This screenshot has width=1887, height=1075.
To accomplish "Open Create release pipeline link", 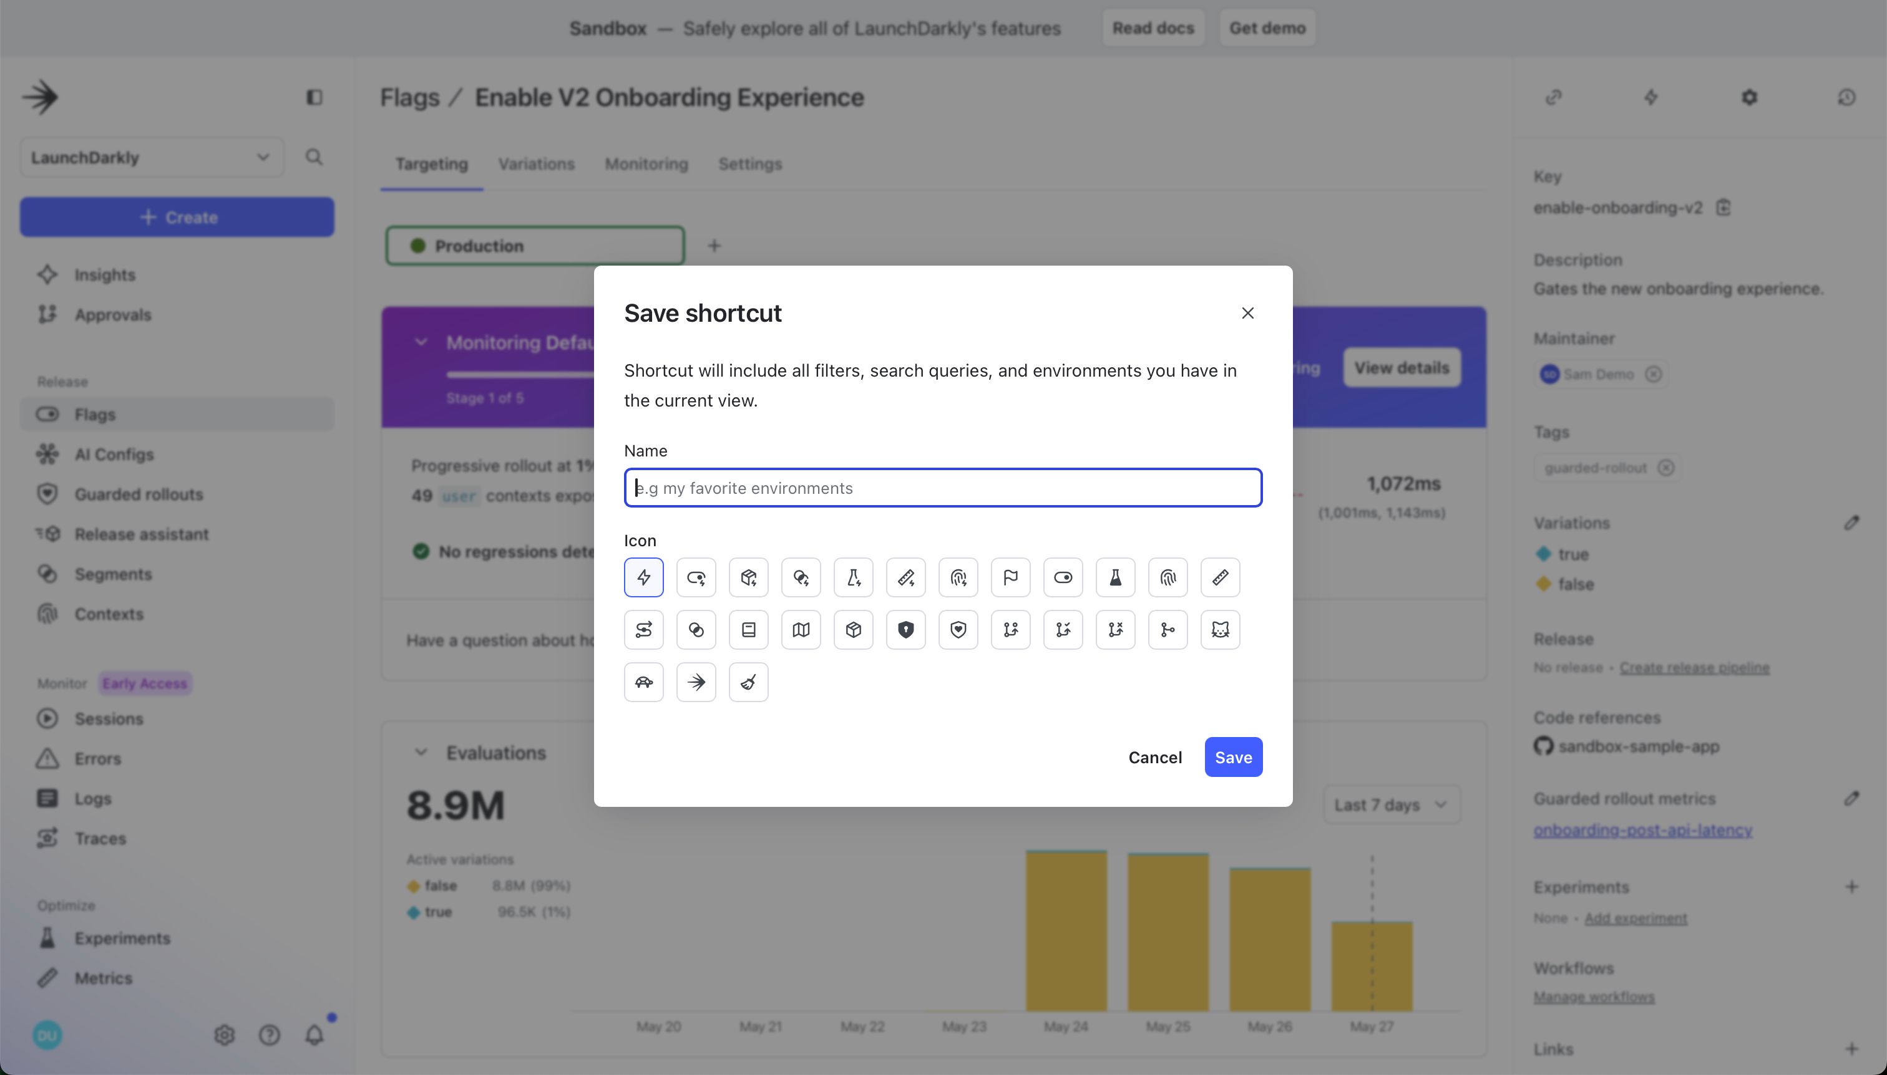I will (1694, 667).
